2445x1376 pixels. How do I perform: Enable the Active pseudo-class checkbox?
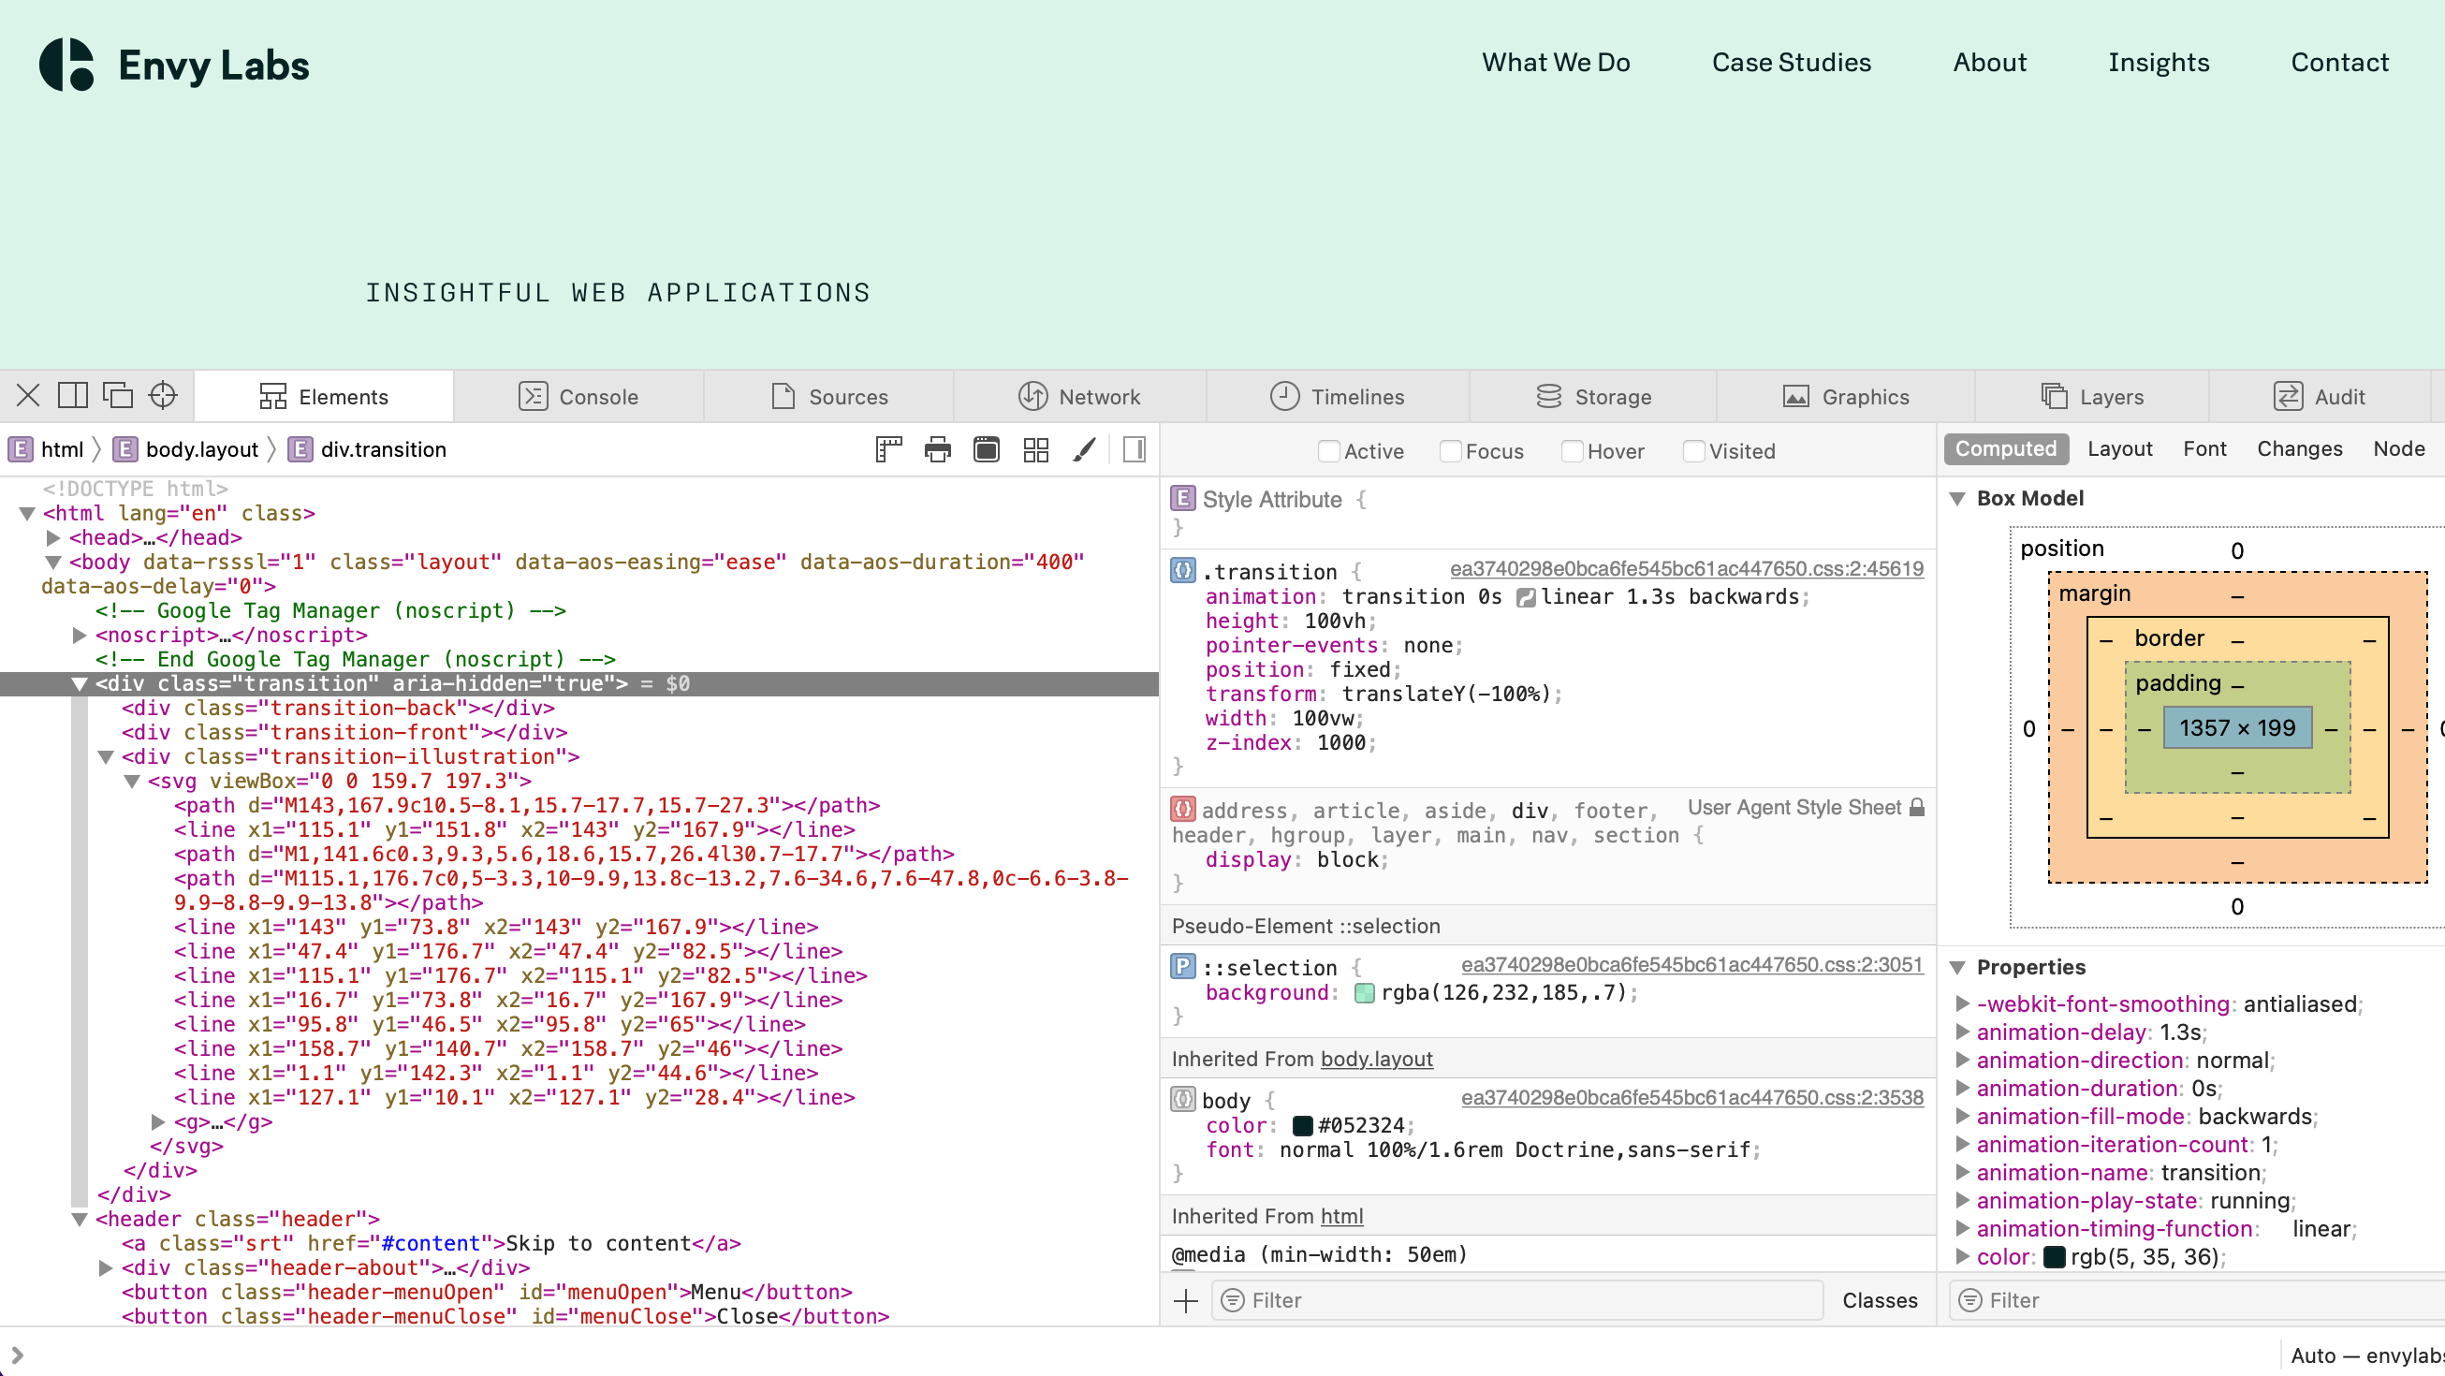[x=1329, y=452]
